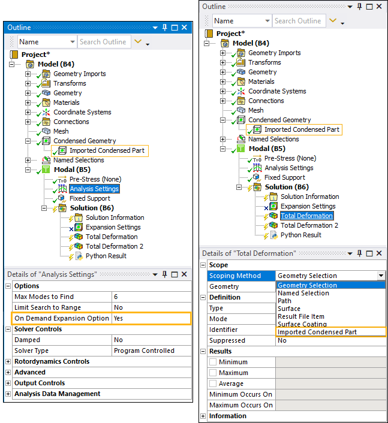Expand the Information section in the details panel
The height and width of the screenshot is (423, 388).
[x=203, y=416]
